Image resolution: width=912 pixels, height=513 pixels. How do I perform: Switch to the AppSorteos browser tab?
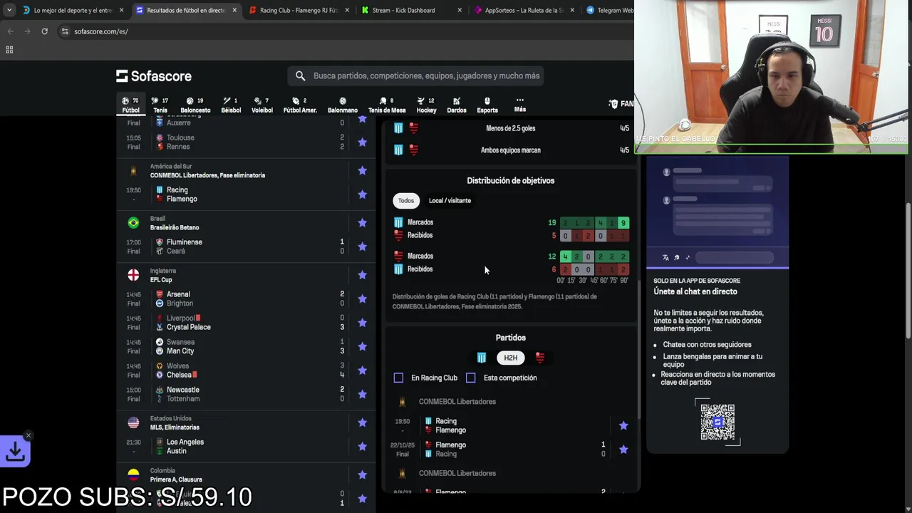[x=524, y=11]
